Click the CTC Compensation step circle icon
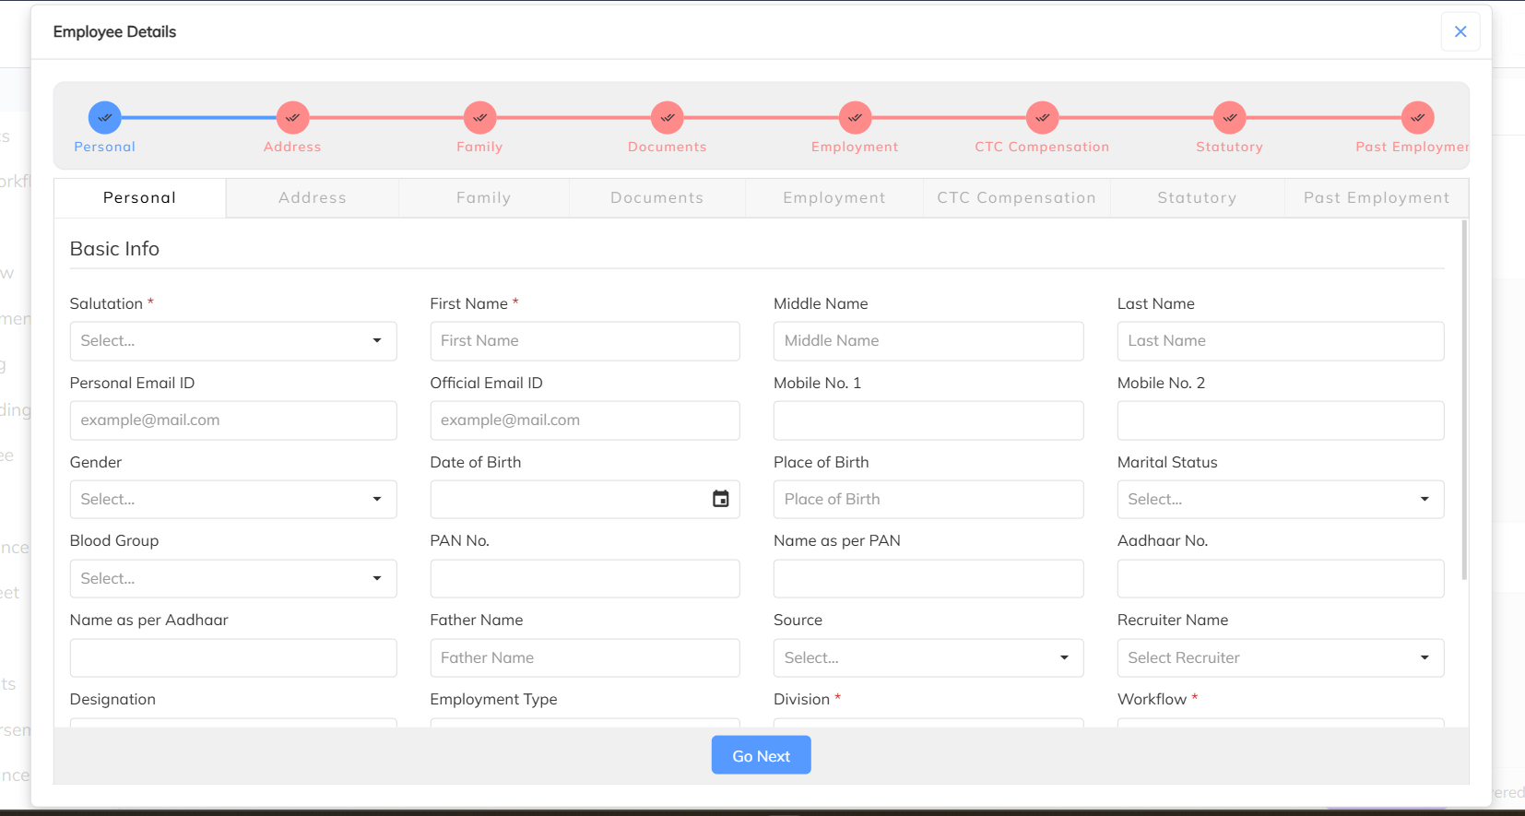1525x816 pixels. (1043, 118)
